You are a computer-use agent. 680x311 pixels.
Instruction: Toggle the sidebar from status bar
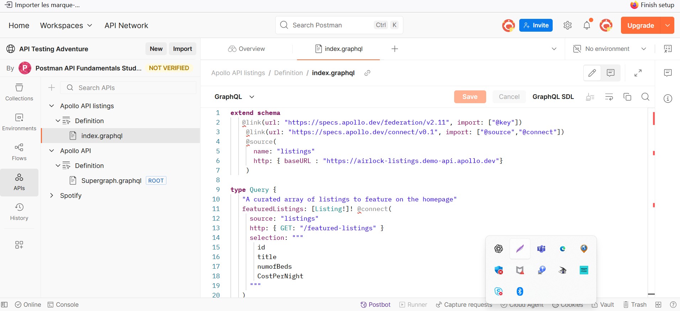(x=4, y=305)
